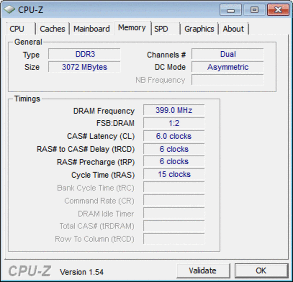Click the CPU-Z app icon in title bar
The width and height of the screenshot is (293, 282).
coord(9,9)
